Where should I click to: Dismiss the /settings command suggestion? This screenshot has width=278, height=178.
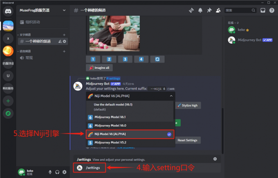(x=215, y=159)
